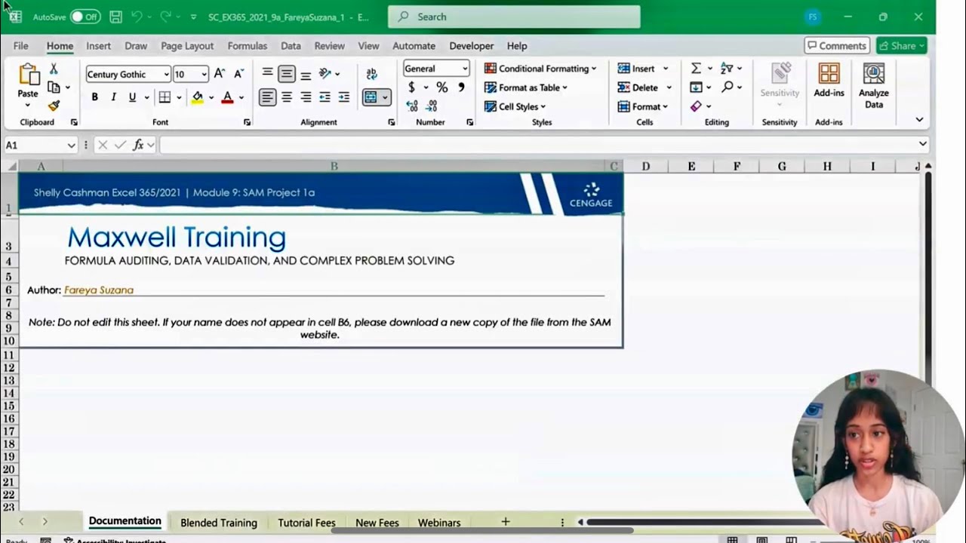Click the Increase Indent icon
Viewport: 966px width, 543px height.
[343, 97]
